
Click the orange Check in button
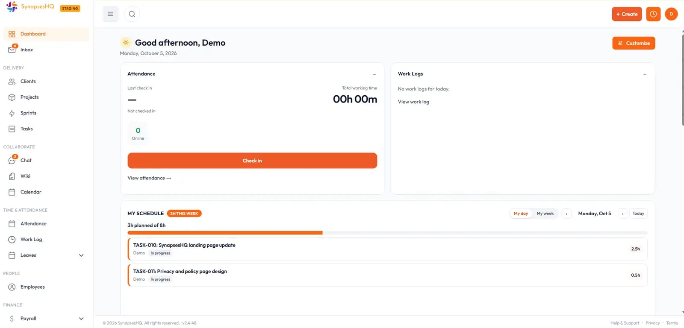tap(252, 161)
